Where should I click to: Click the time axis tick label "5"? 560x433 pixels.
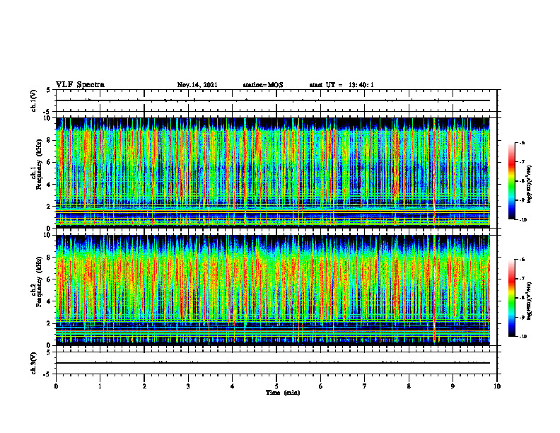point(276,386)
